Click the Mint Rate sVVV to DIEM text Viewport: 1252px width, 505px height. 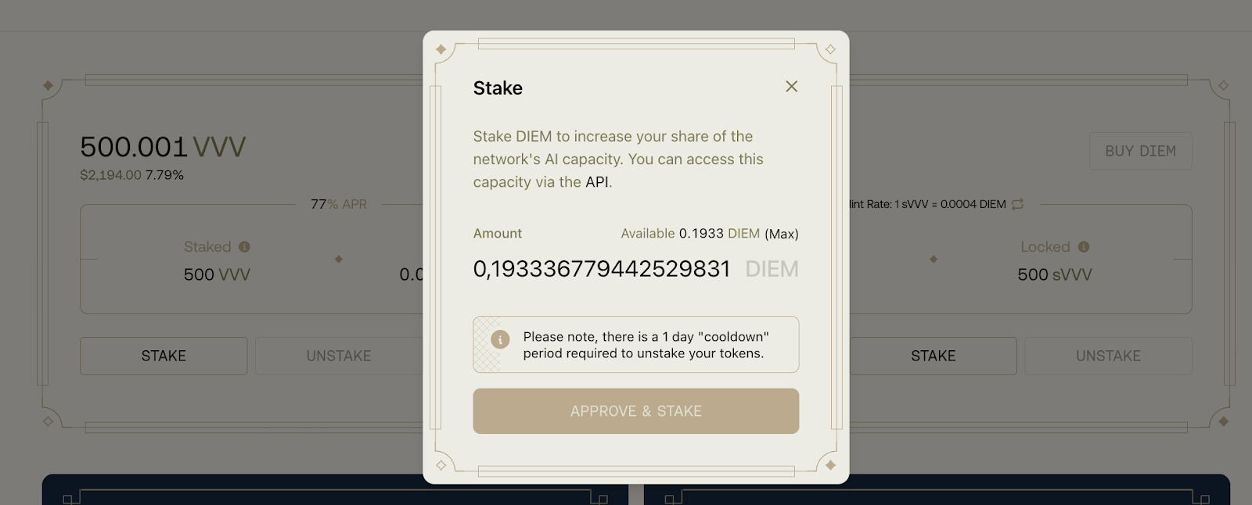[x=928, y=204]
